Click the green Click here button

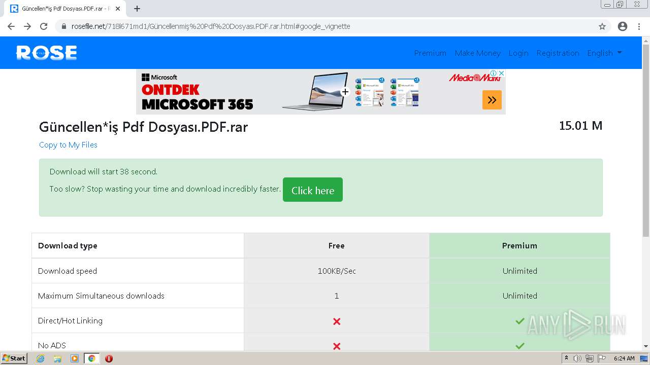coord(313,190)
